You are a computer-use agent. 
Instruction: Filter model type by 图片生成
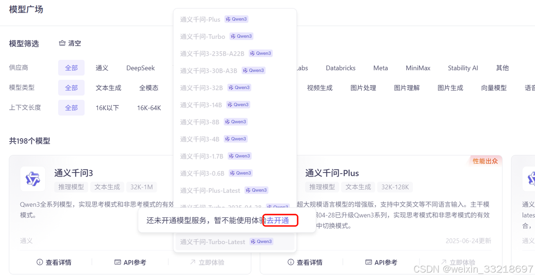pyautogui.click(x=450, y=88)
